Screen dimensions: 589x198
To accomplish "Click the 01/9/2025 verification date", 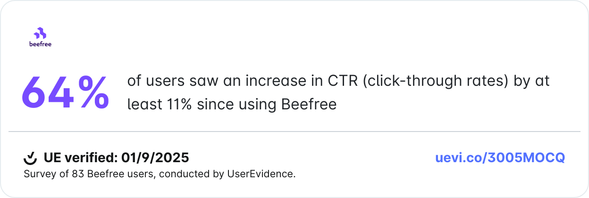I will tap(155, 157).
